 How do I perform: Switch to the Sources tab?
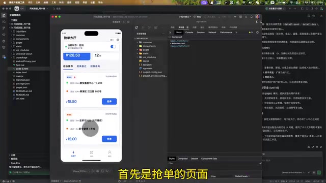coord(201,33)
